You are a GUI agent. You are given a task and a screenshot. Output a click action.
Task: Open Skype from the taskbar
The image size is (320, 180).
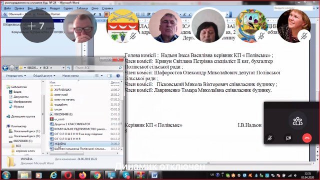tap(125, 175)
